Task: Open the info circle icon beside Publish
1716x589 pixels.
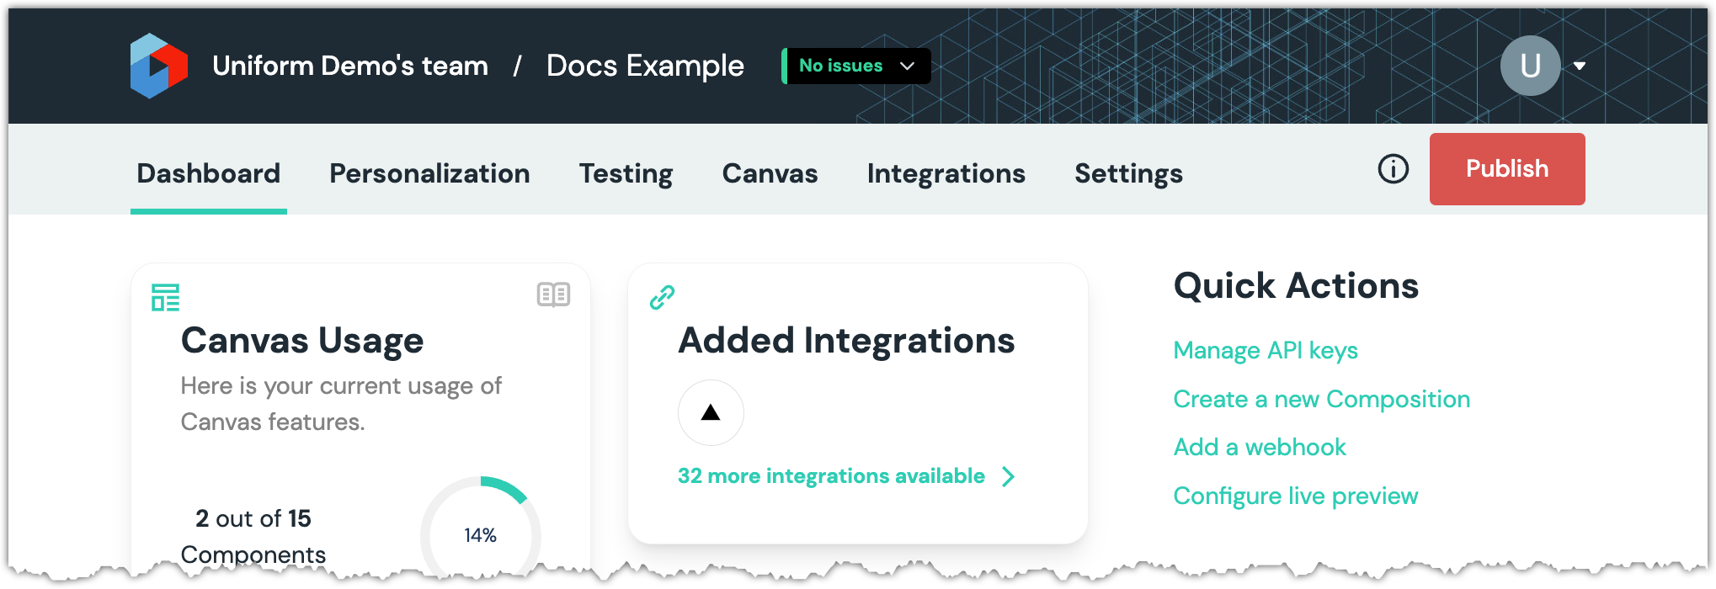Action: (1393, 169)
